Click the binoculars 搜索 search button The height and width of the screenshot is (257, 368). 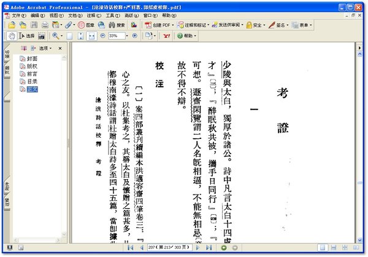[x=117, y=25]
